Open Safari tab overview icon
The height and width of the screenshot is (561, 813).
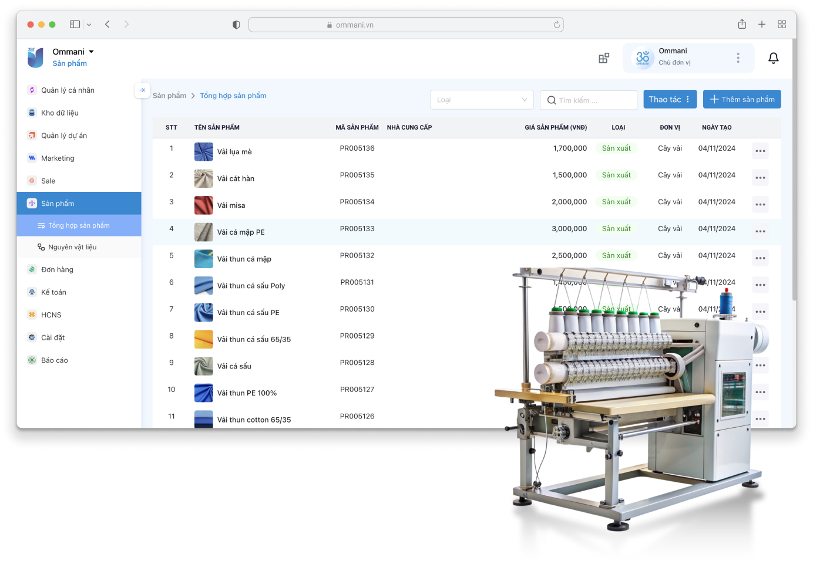[x=781, y=25]
